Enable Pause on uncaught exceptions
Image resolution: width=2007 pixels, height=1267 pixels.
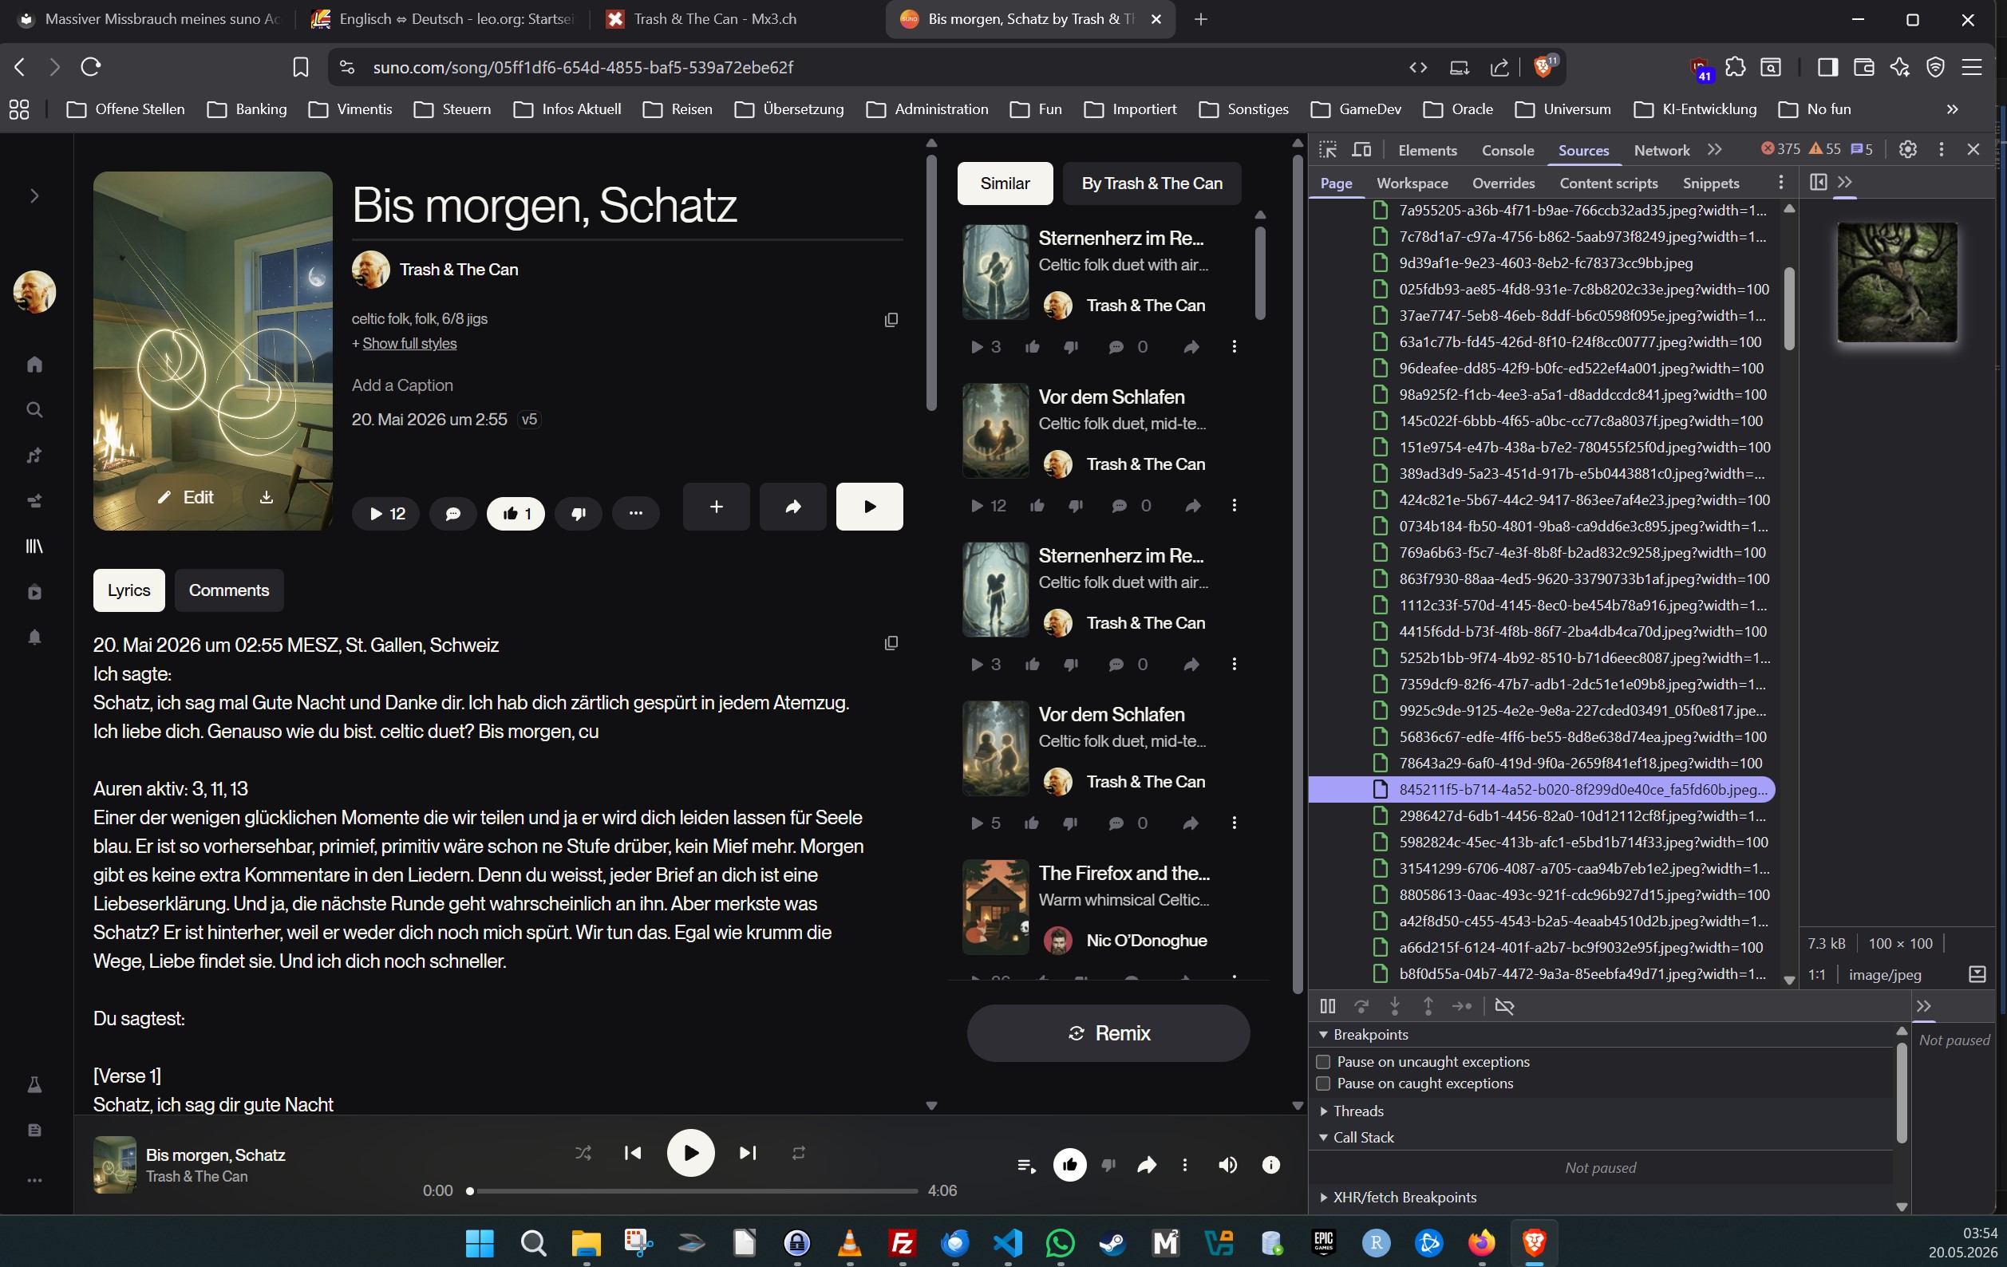pos(1323,1062)
